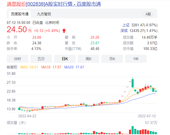
Task: Click the 总市值 value 100.33亿
Action: (150, 49)
